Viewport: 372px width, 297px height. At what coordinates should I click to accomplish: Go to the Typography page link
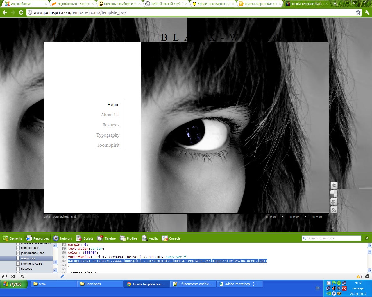pyautogui.click(x=108, y=135)
